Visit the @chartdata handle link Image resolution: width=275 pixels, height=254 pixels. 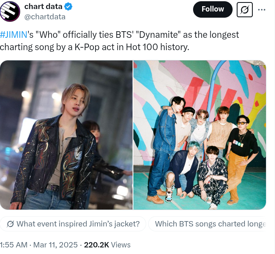44,16
